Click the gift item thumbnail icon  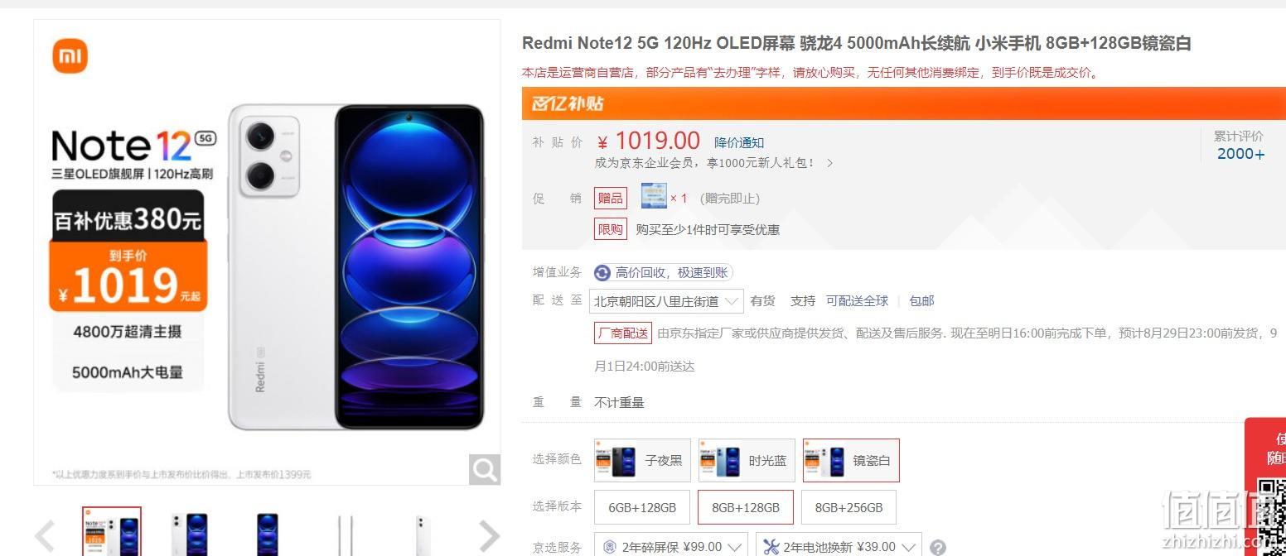tap(654, 197)
